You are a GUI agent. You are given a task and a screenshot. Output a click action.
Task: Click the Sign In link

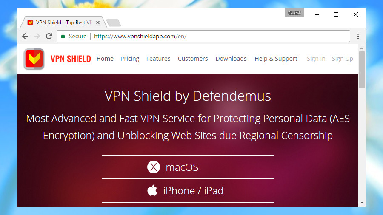316,59
